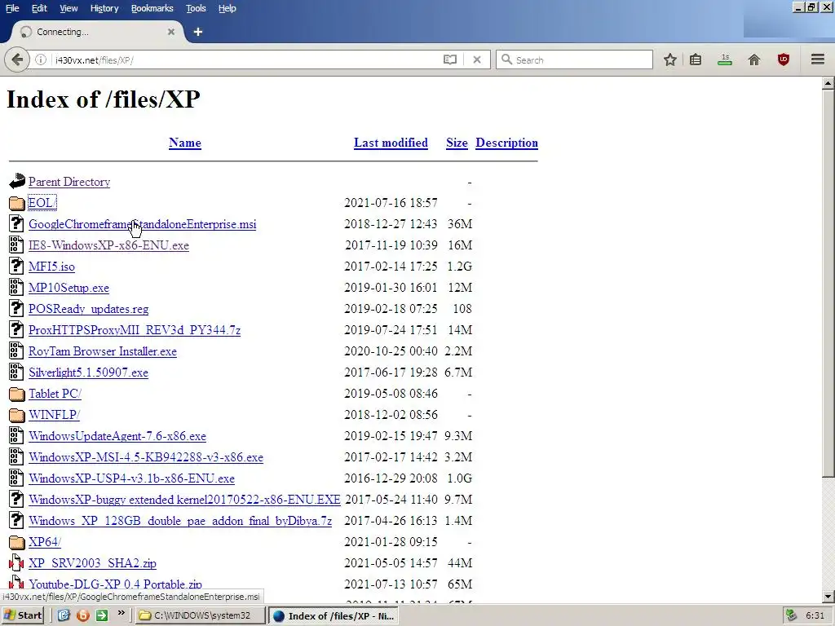
Task: Sort listing by Last modified column
Action: pos(391,143)
